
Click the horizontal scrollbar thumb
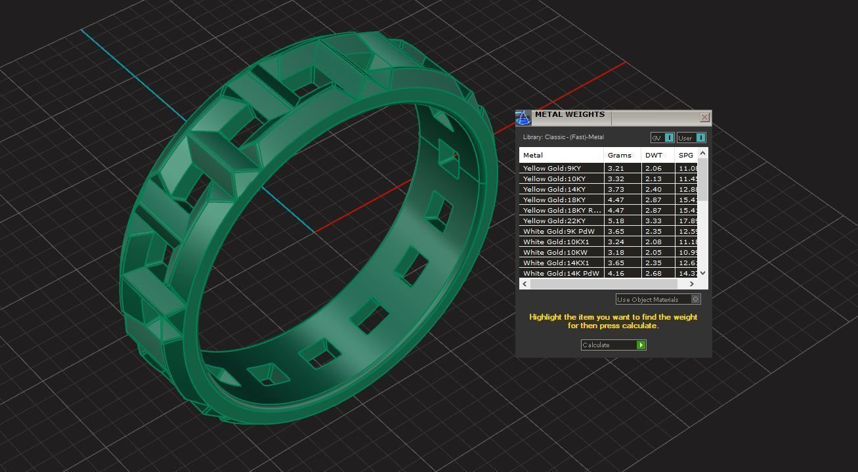point(603,284)
